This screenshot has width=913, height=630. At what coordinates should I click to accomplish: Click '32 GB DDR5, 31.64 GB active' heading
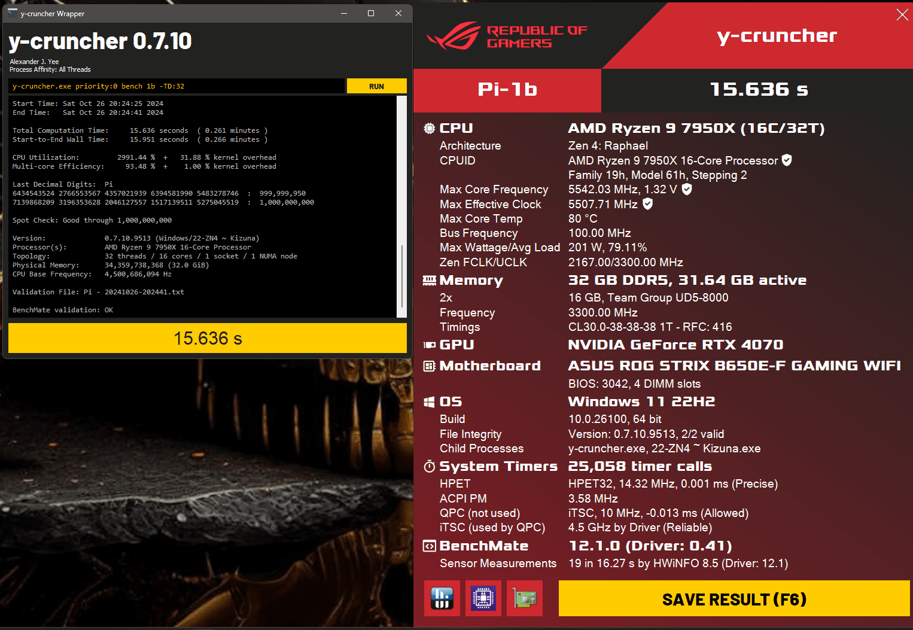click(687, 280)
